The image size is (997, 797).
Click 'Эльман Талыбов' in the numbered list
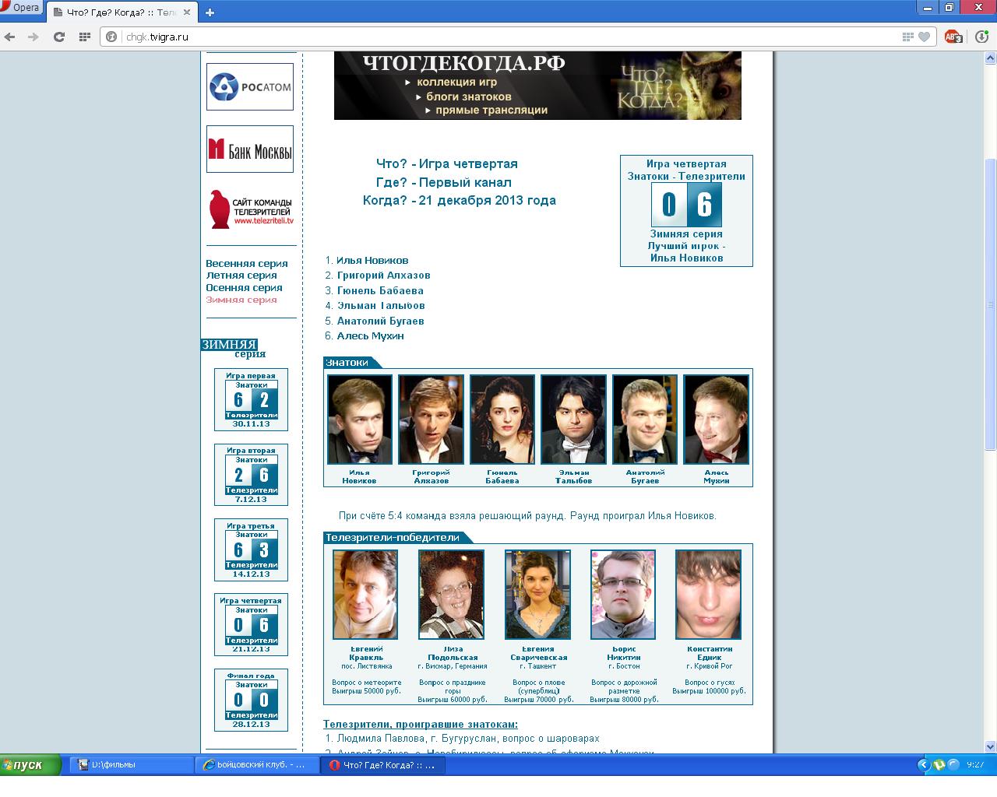(381, 305)
